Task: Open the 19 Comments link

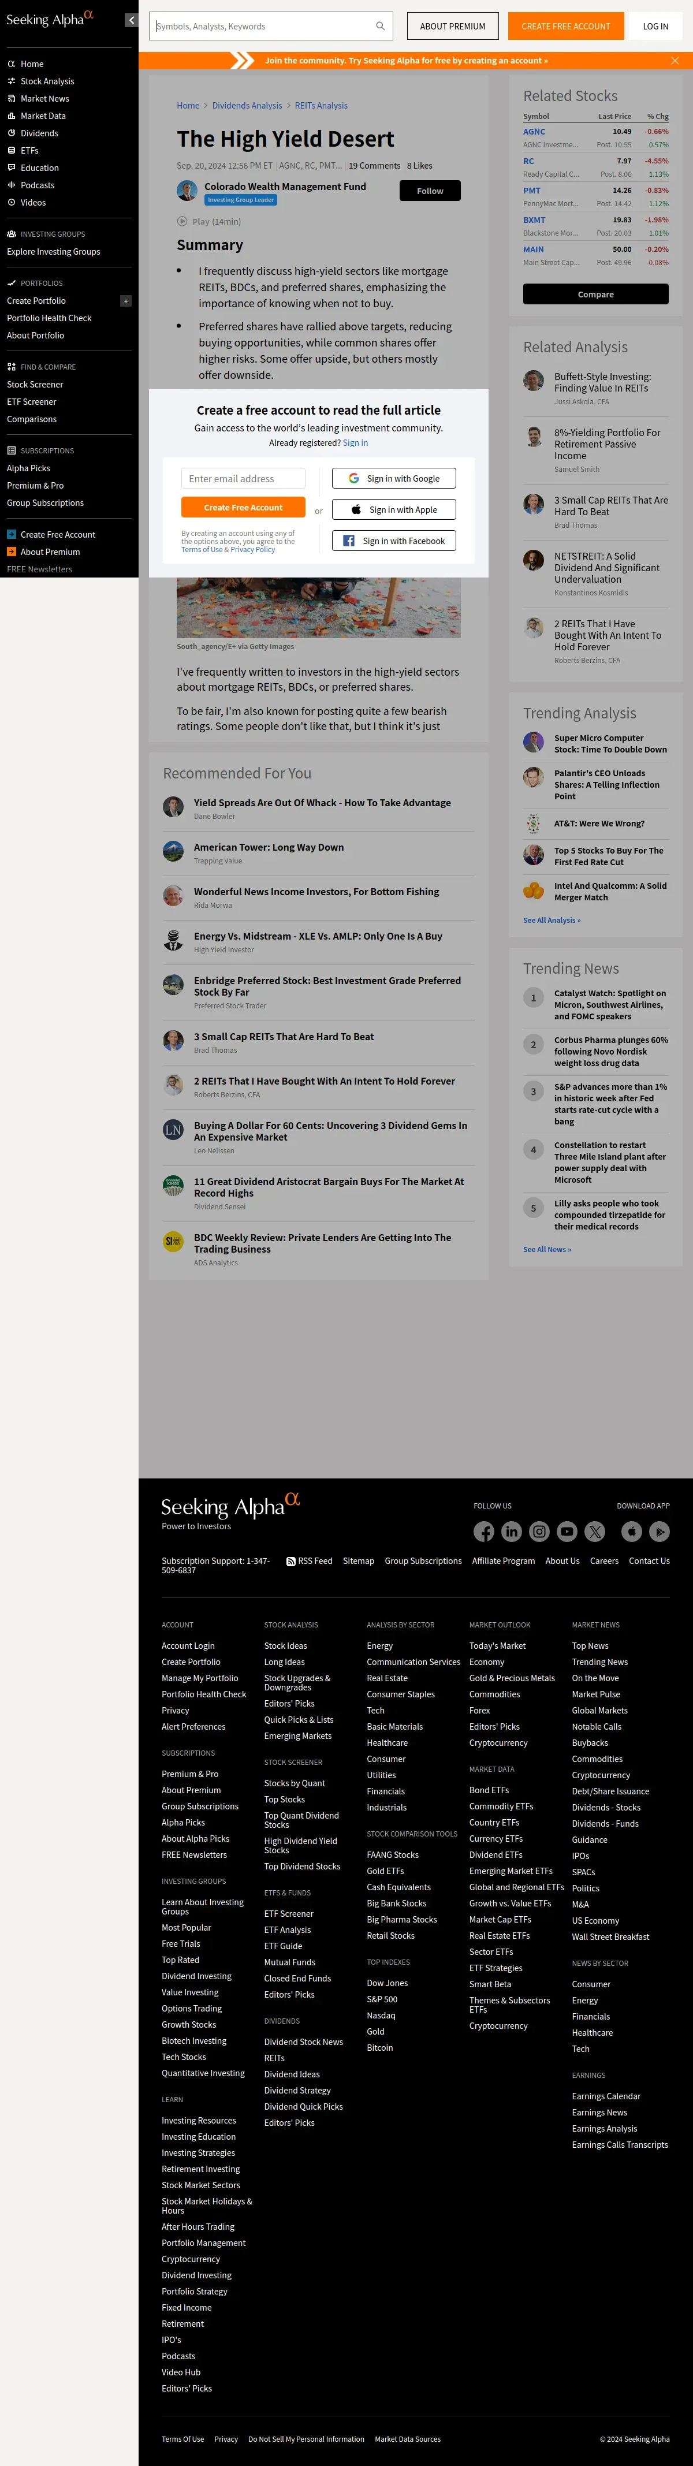Action: coord(374,166)
